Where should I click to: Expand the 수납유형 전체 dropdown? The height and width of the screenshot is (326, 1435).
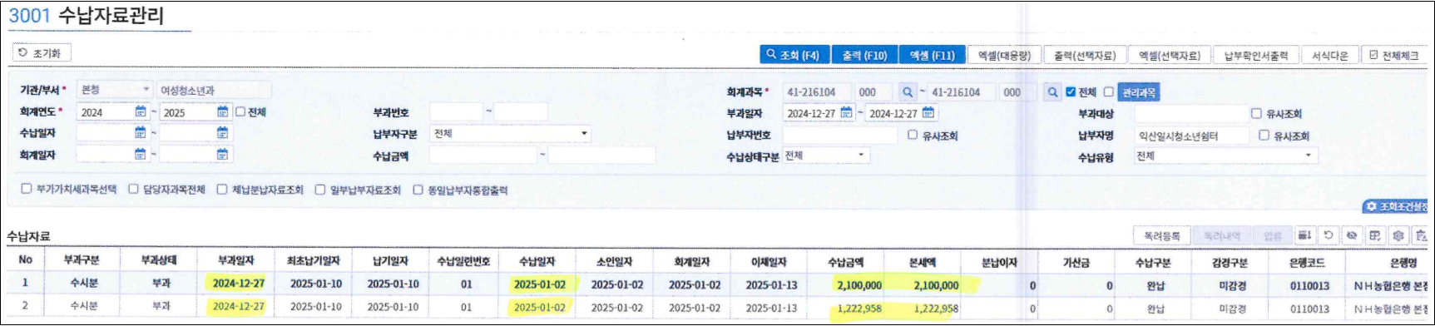(1225, 156)
